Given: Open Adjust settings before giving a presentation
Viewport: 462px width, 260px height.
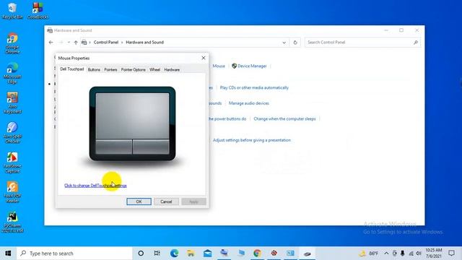Looking at the screenshot, I should tap(252, 140).
